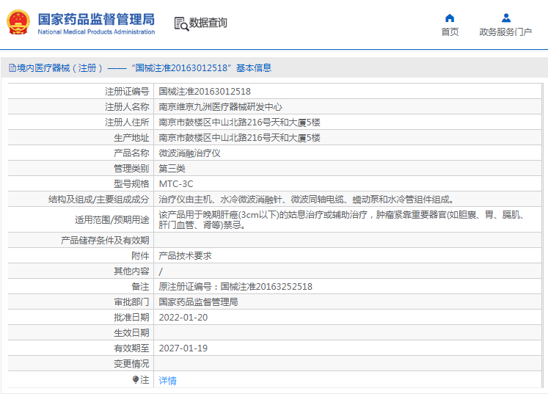The image size is (548, 402).
Task: Open the 详情 link
Action: (168, 380)
